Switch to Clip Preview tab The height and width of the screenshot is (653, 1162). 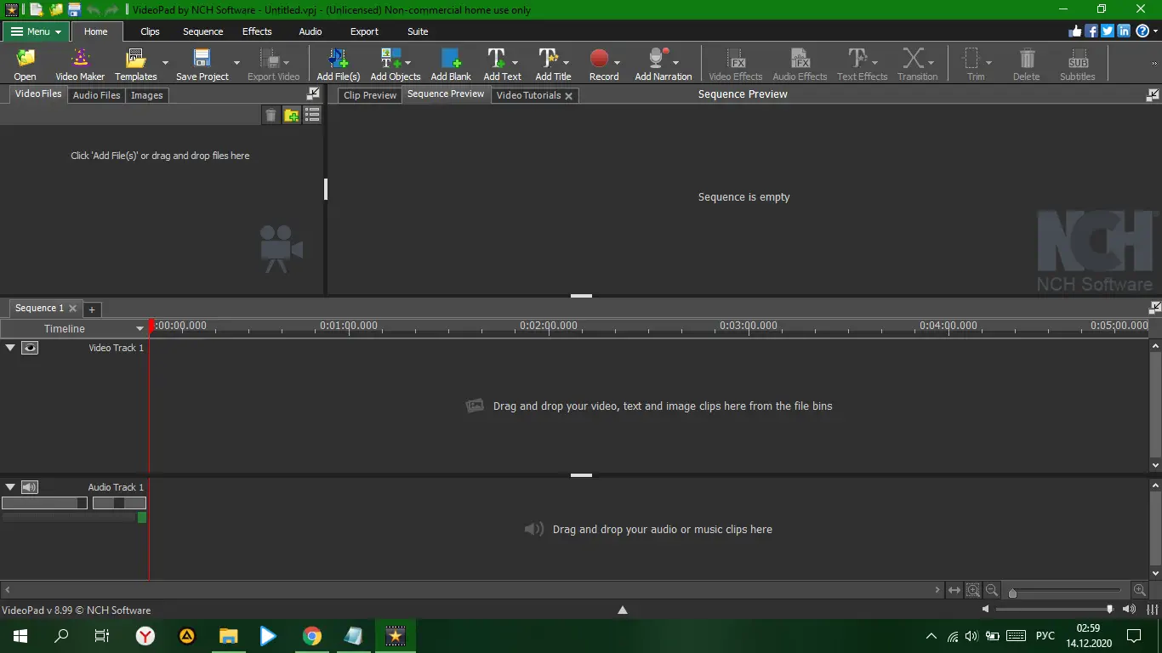(x=370, y=95)
